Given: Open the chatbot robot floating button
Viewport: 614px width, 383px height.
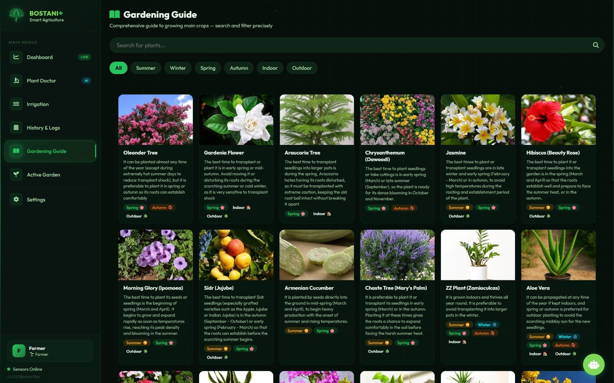Looking at the screenshot, I should (594, 365).
